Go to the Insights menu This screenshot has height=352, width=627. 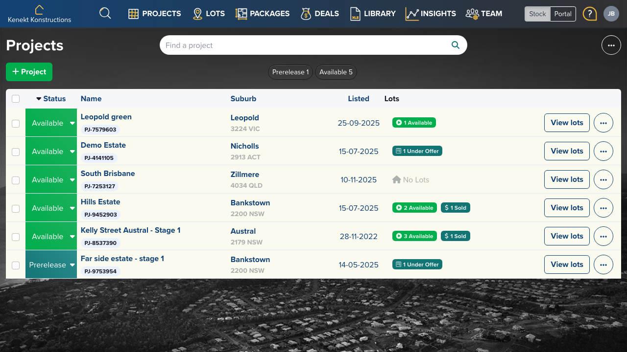(431, 14)
